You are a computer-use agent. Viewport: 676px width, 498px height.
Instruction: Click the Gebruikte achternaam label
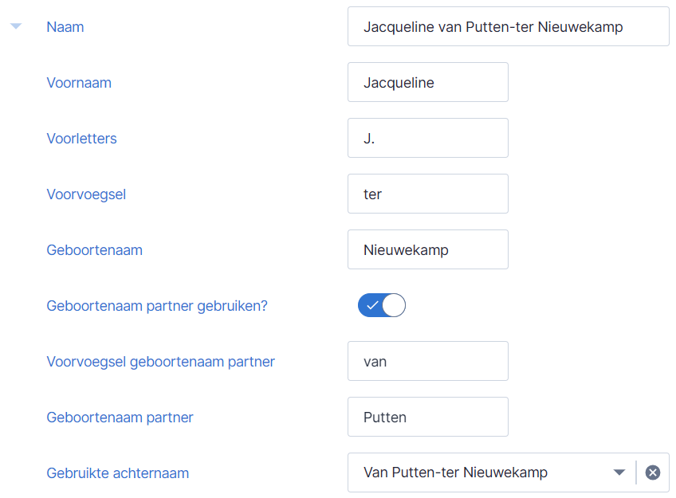point(118,473)
